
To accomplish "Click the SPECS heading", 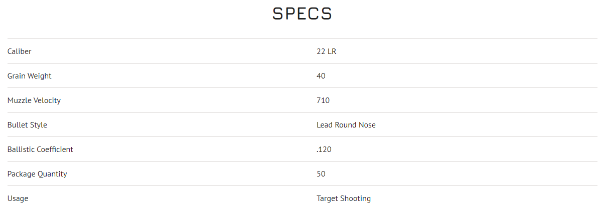I will pyautogui.click(x=302, y=14).
